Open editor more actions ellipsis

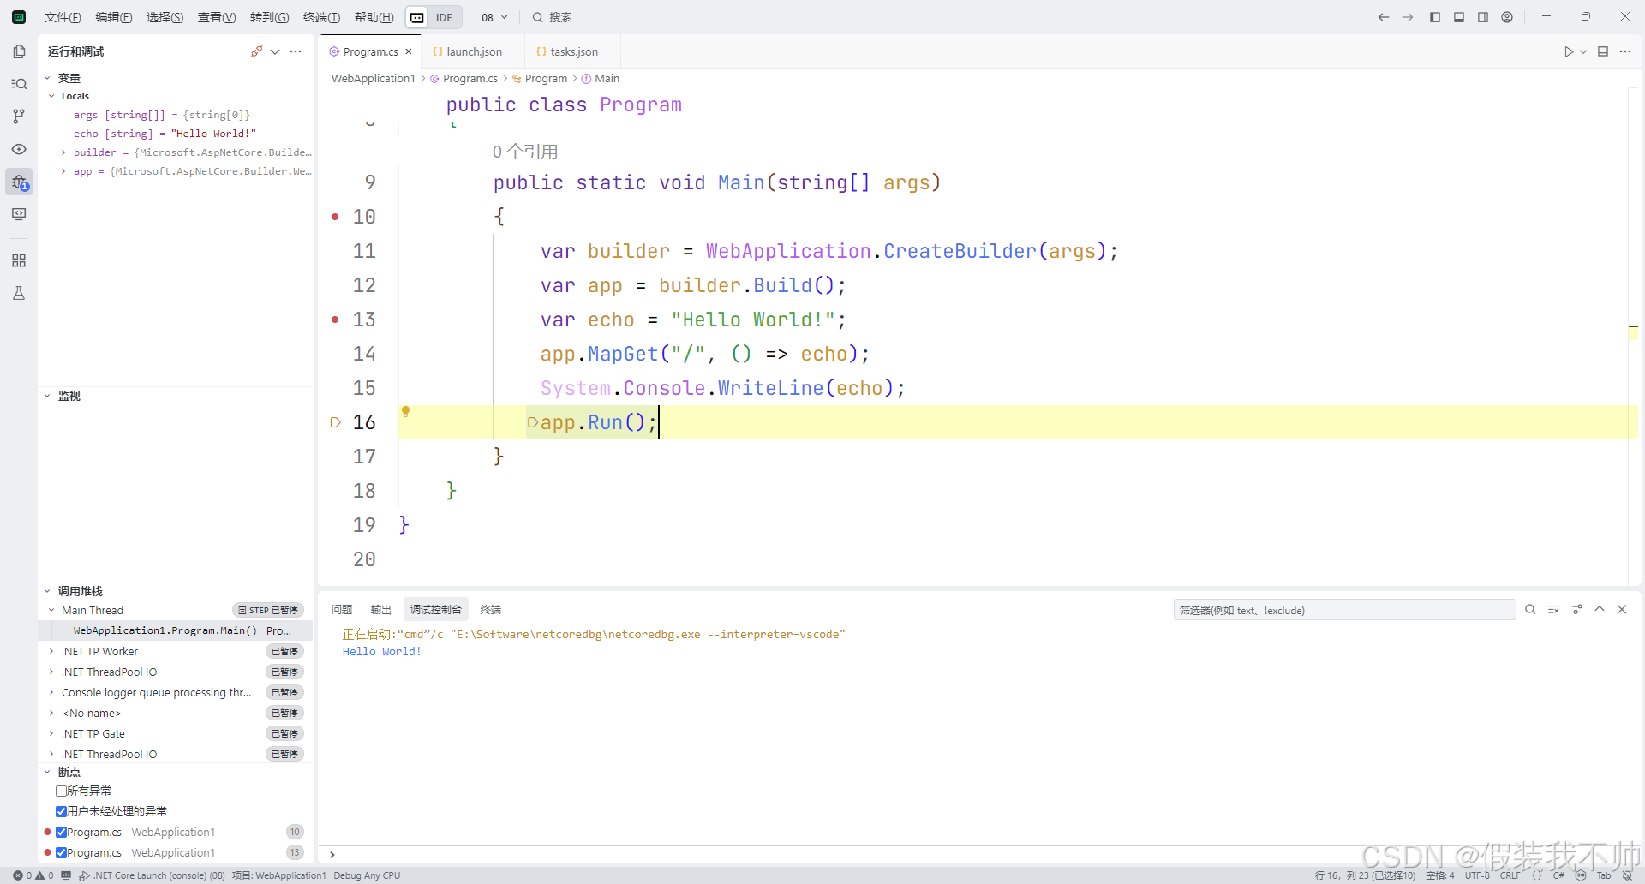coord(1625,51)
